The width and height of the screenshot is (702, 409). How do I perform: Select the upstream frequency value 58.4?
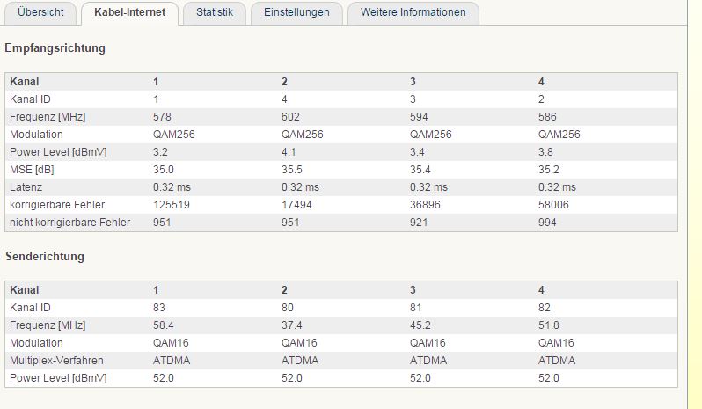164,325
